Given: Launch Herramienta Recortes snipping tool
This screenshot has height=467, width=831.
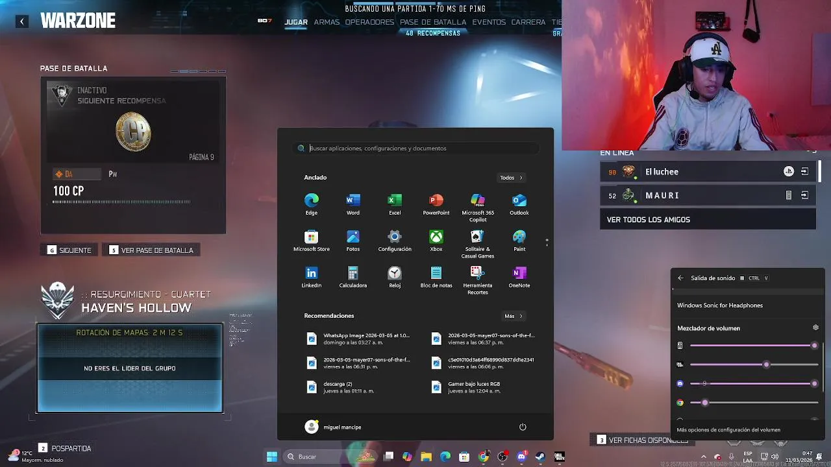Looking at the screenshot, I should tap(478, 280).
